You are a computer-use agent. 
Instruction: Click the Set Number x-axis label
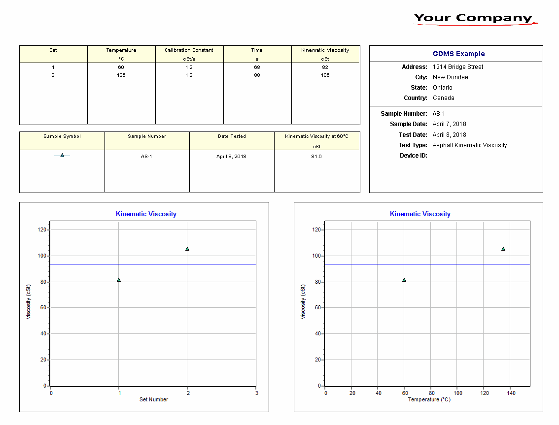click(x=153, y=399)
